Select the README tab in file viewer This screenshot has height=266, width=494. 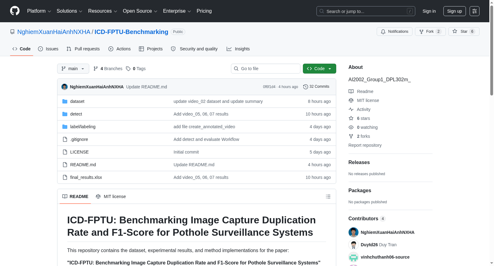tap(75, 196)
